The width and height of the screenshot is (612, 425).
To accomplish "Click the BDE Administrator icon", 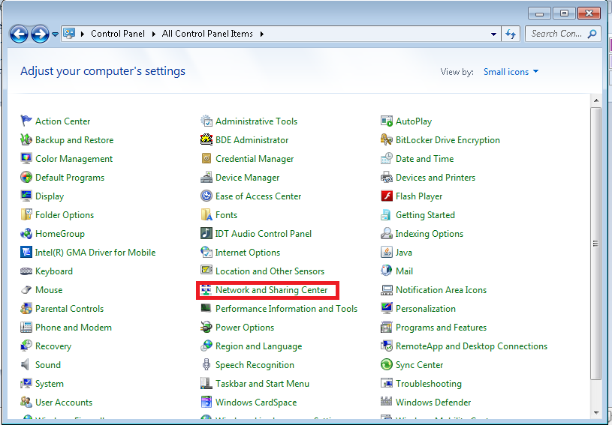I will [x=206, y=139].
